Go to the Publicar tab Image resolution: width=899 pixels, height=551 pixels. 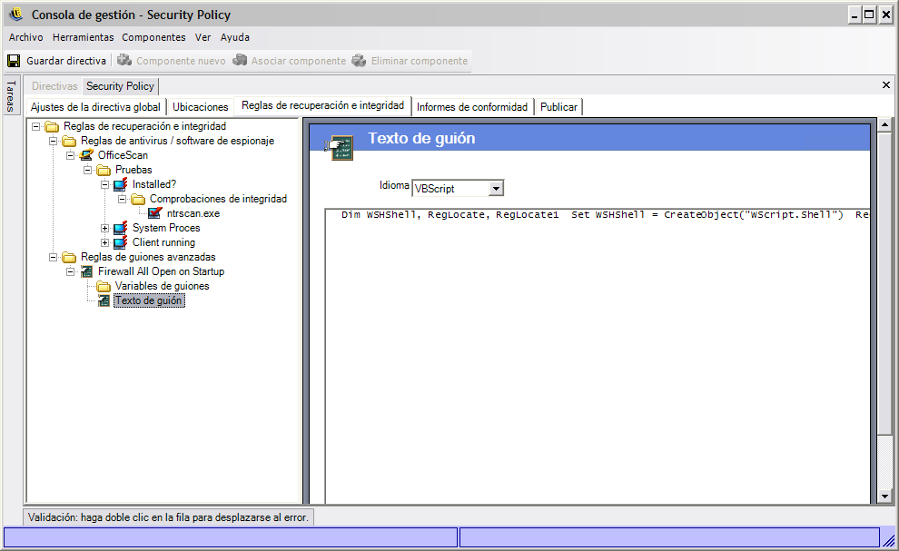click(558, 107)
